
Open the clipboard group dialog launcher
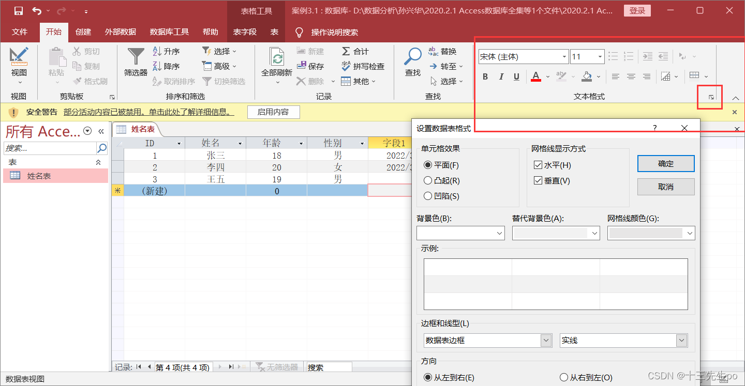click(112, 97)
